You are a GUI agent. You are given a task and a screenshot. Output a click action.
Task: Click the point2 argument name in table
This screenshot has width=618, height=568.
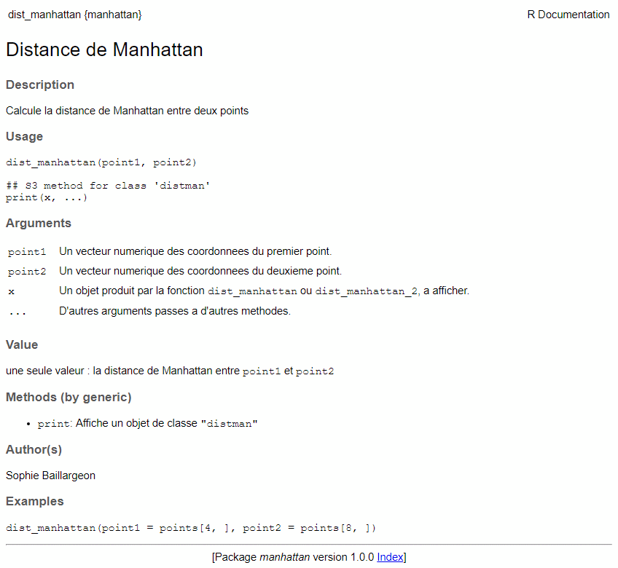click(x=27, y=272)
